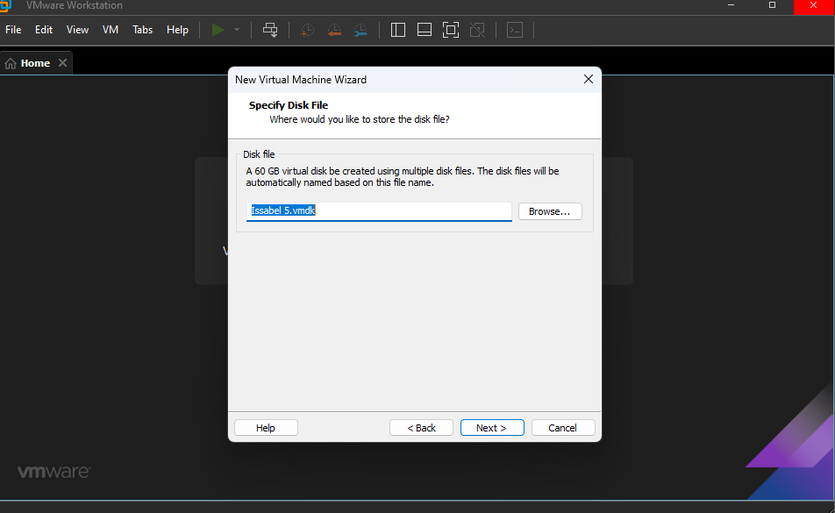Select the Home tab
The width and height of the screenshot is (835, 513).
click(36, 63)
